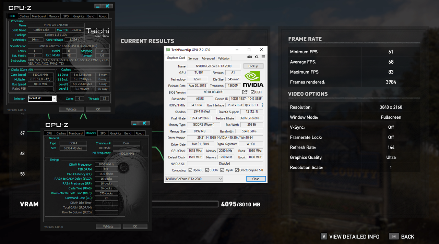439x244 pixels.
Task: Click the VRAM reading 4095/8010 MB
Action: 240,204
